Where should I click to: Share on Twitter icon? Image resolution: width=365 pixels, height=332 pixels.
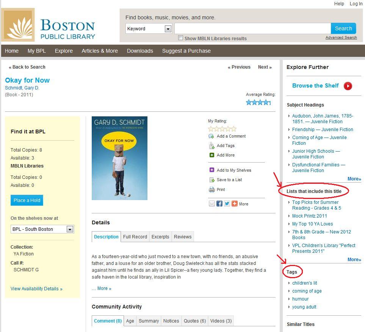point(227,204)
